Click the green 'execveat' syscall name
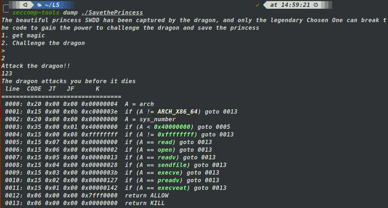This screenshot has height=208, width=388. [x=174, y=188]
